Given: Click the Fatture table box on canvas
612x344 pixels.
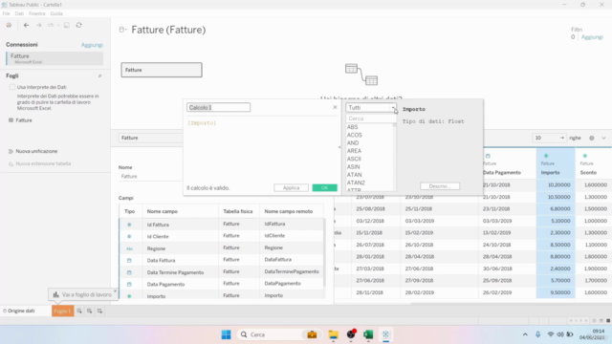Looking at the screenshot, I should coord(162,70).
